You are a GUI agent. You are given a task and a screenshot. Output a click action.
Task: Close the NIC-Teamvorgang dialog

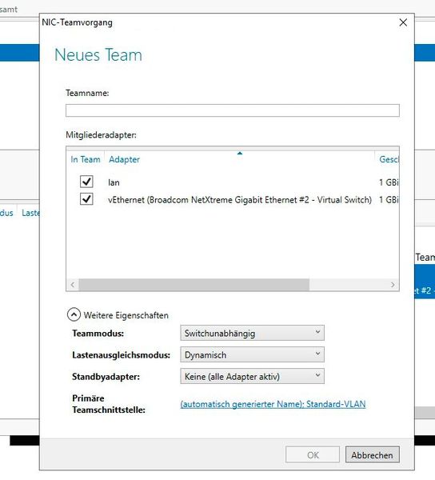point(403,22)
